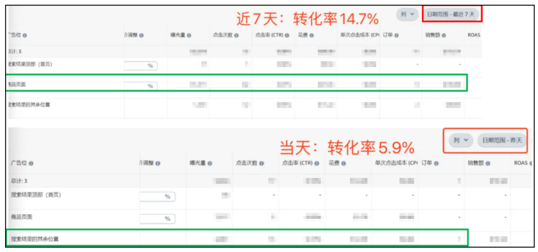Image resolution: width=538 pixels, height=252 pixels.
Task: Click bid adjustment field for 搜索结果顶部 in yesterday table
Action: (158, 197)
